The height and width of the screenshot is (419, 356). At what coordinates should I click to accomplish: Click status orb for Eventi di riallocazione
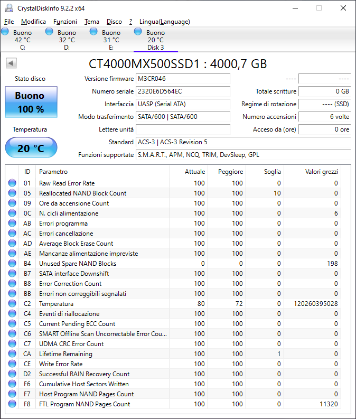(x=12, y=313)
